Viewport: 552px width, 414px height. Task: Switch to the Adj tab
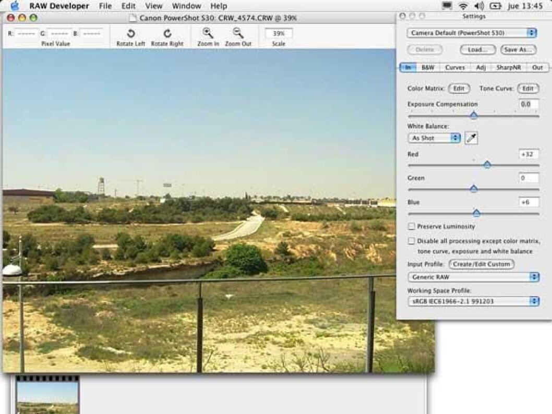[481, 68]
